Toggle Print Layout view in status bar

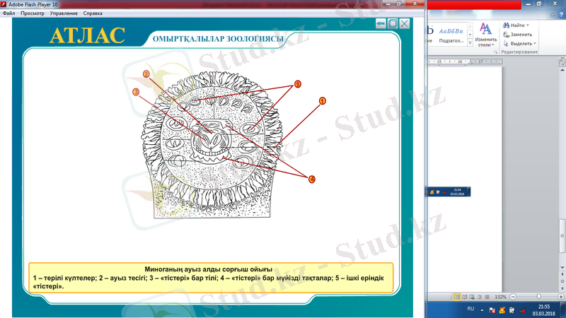coord(457,296)
